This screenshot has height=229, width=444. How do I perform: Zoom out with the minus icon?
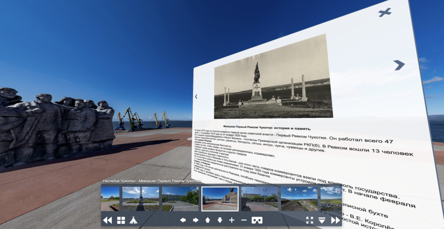coord(244,220)
